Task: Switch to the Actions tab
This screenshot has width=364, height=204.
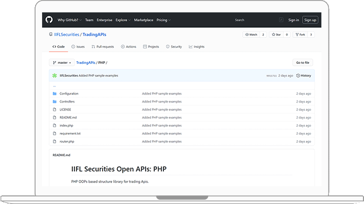Action: click(x=128, y=47)
